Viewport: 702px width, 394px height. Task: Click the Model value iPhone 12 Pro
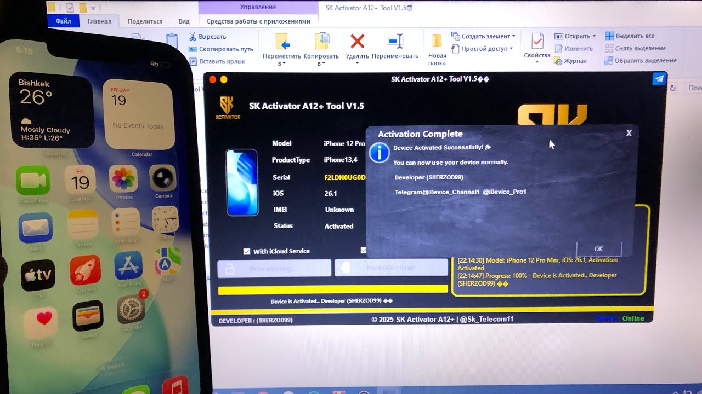click(x=344, y=143)
